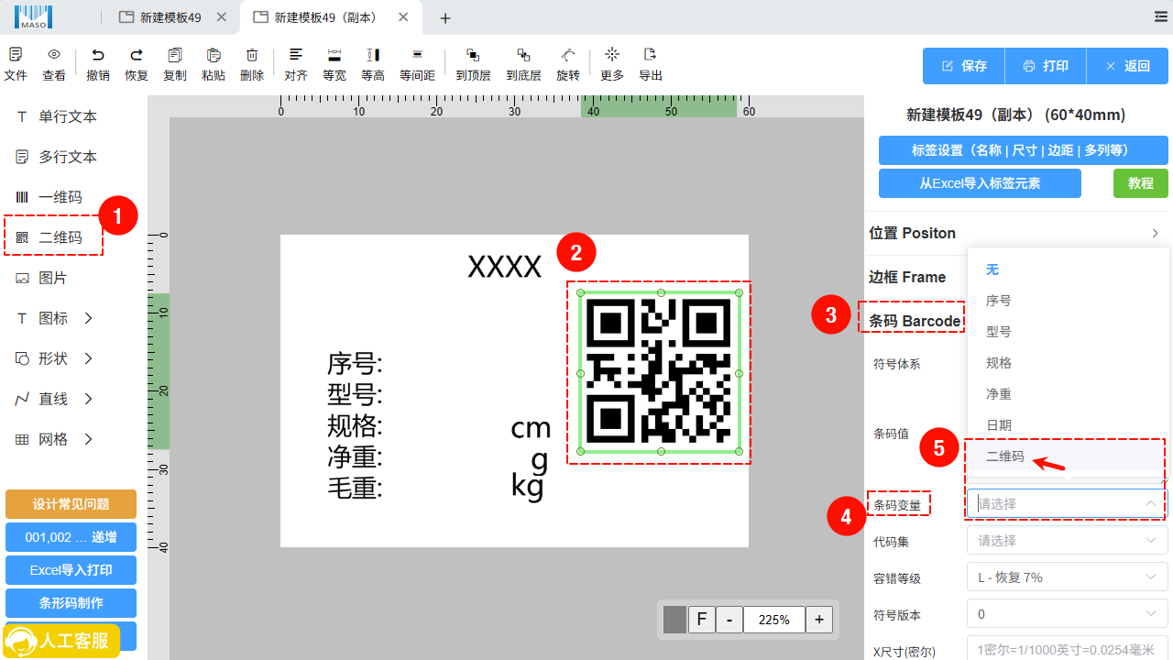This screenshot has height=660, width=1173.
Task: Click the F fit-zoom button
Action: tap(701, 620)
